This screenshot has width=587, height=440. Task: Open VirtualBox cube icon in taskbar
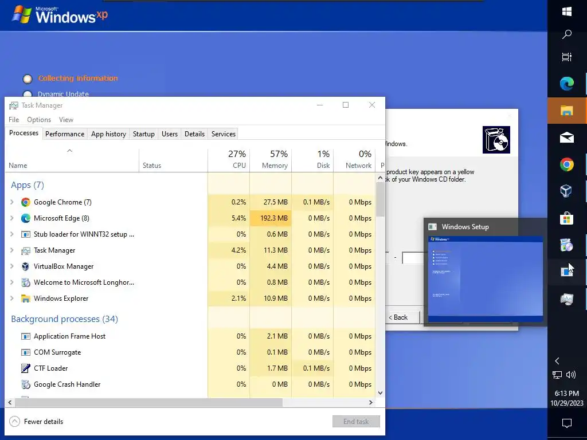click(566, 191)
